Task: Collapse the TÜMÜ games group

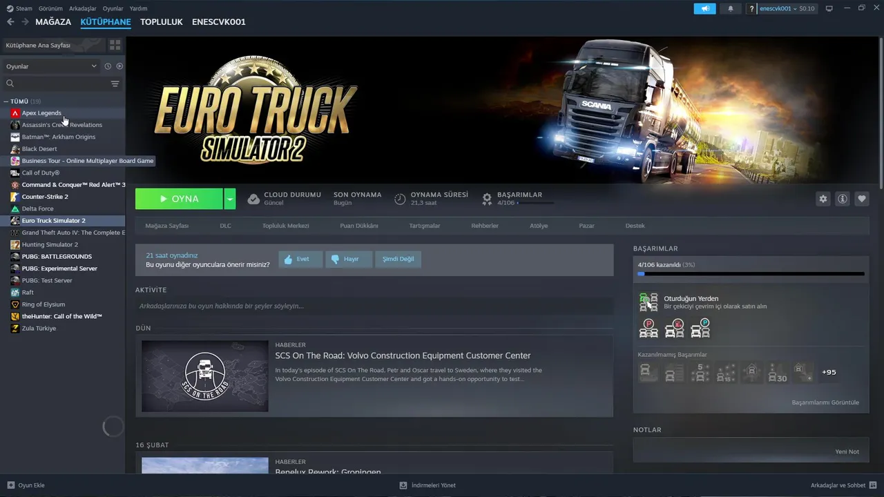Action: pyautogui.click(x=6, y=101)
